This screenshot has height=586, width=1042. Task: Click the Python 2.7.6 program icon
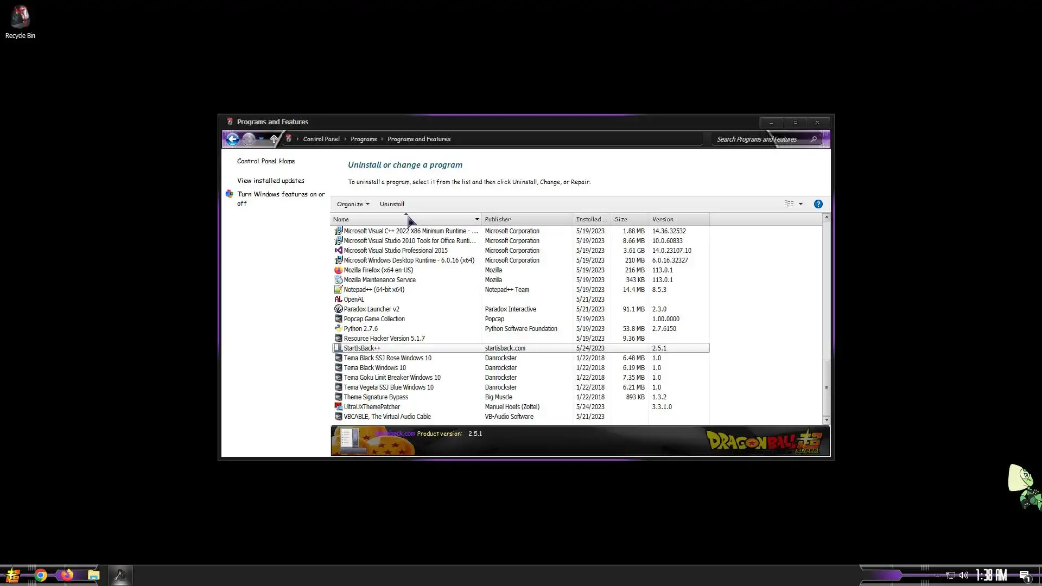(x=338, y=329)
